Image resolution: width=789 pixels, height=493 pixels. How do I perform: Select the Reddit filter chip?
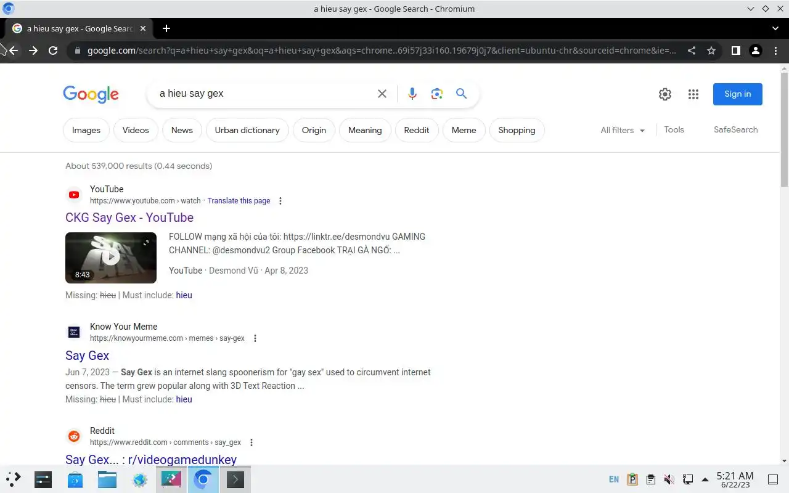click(x=417, y=130)
